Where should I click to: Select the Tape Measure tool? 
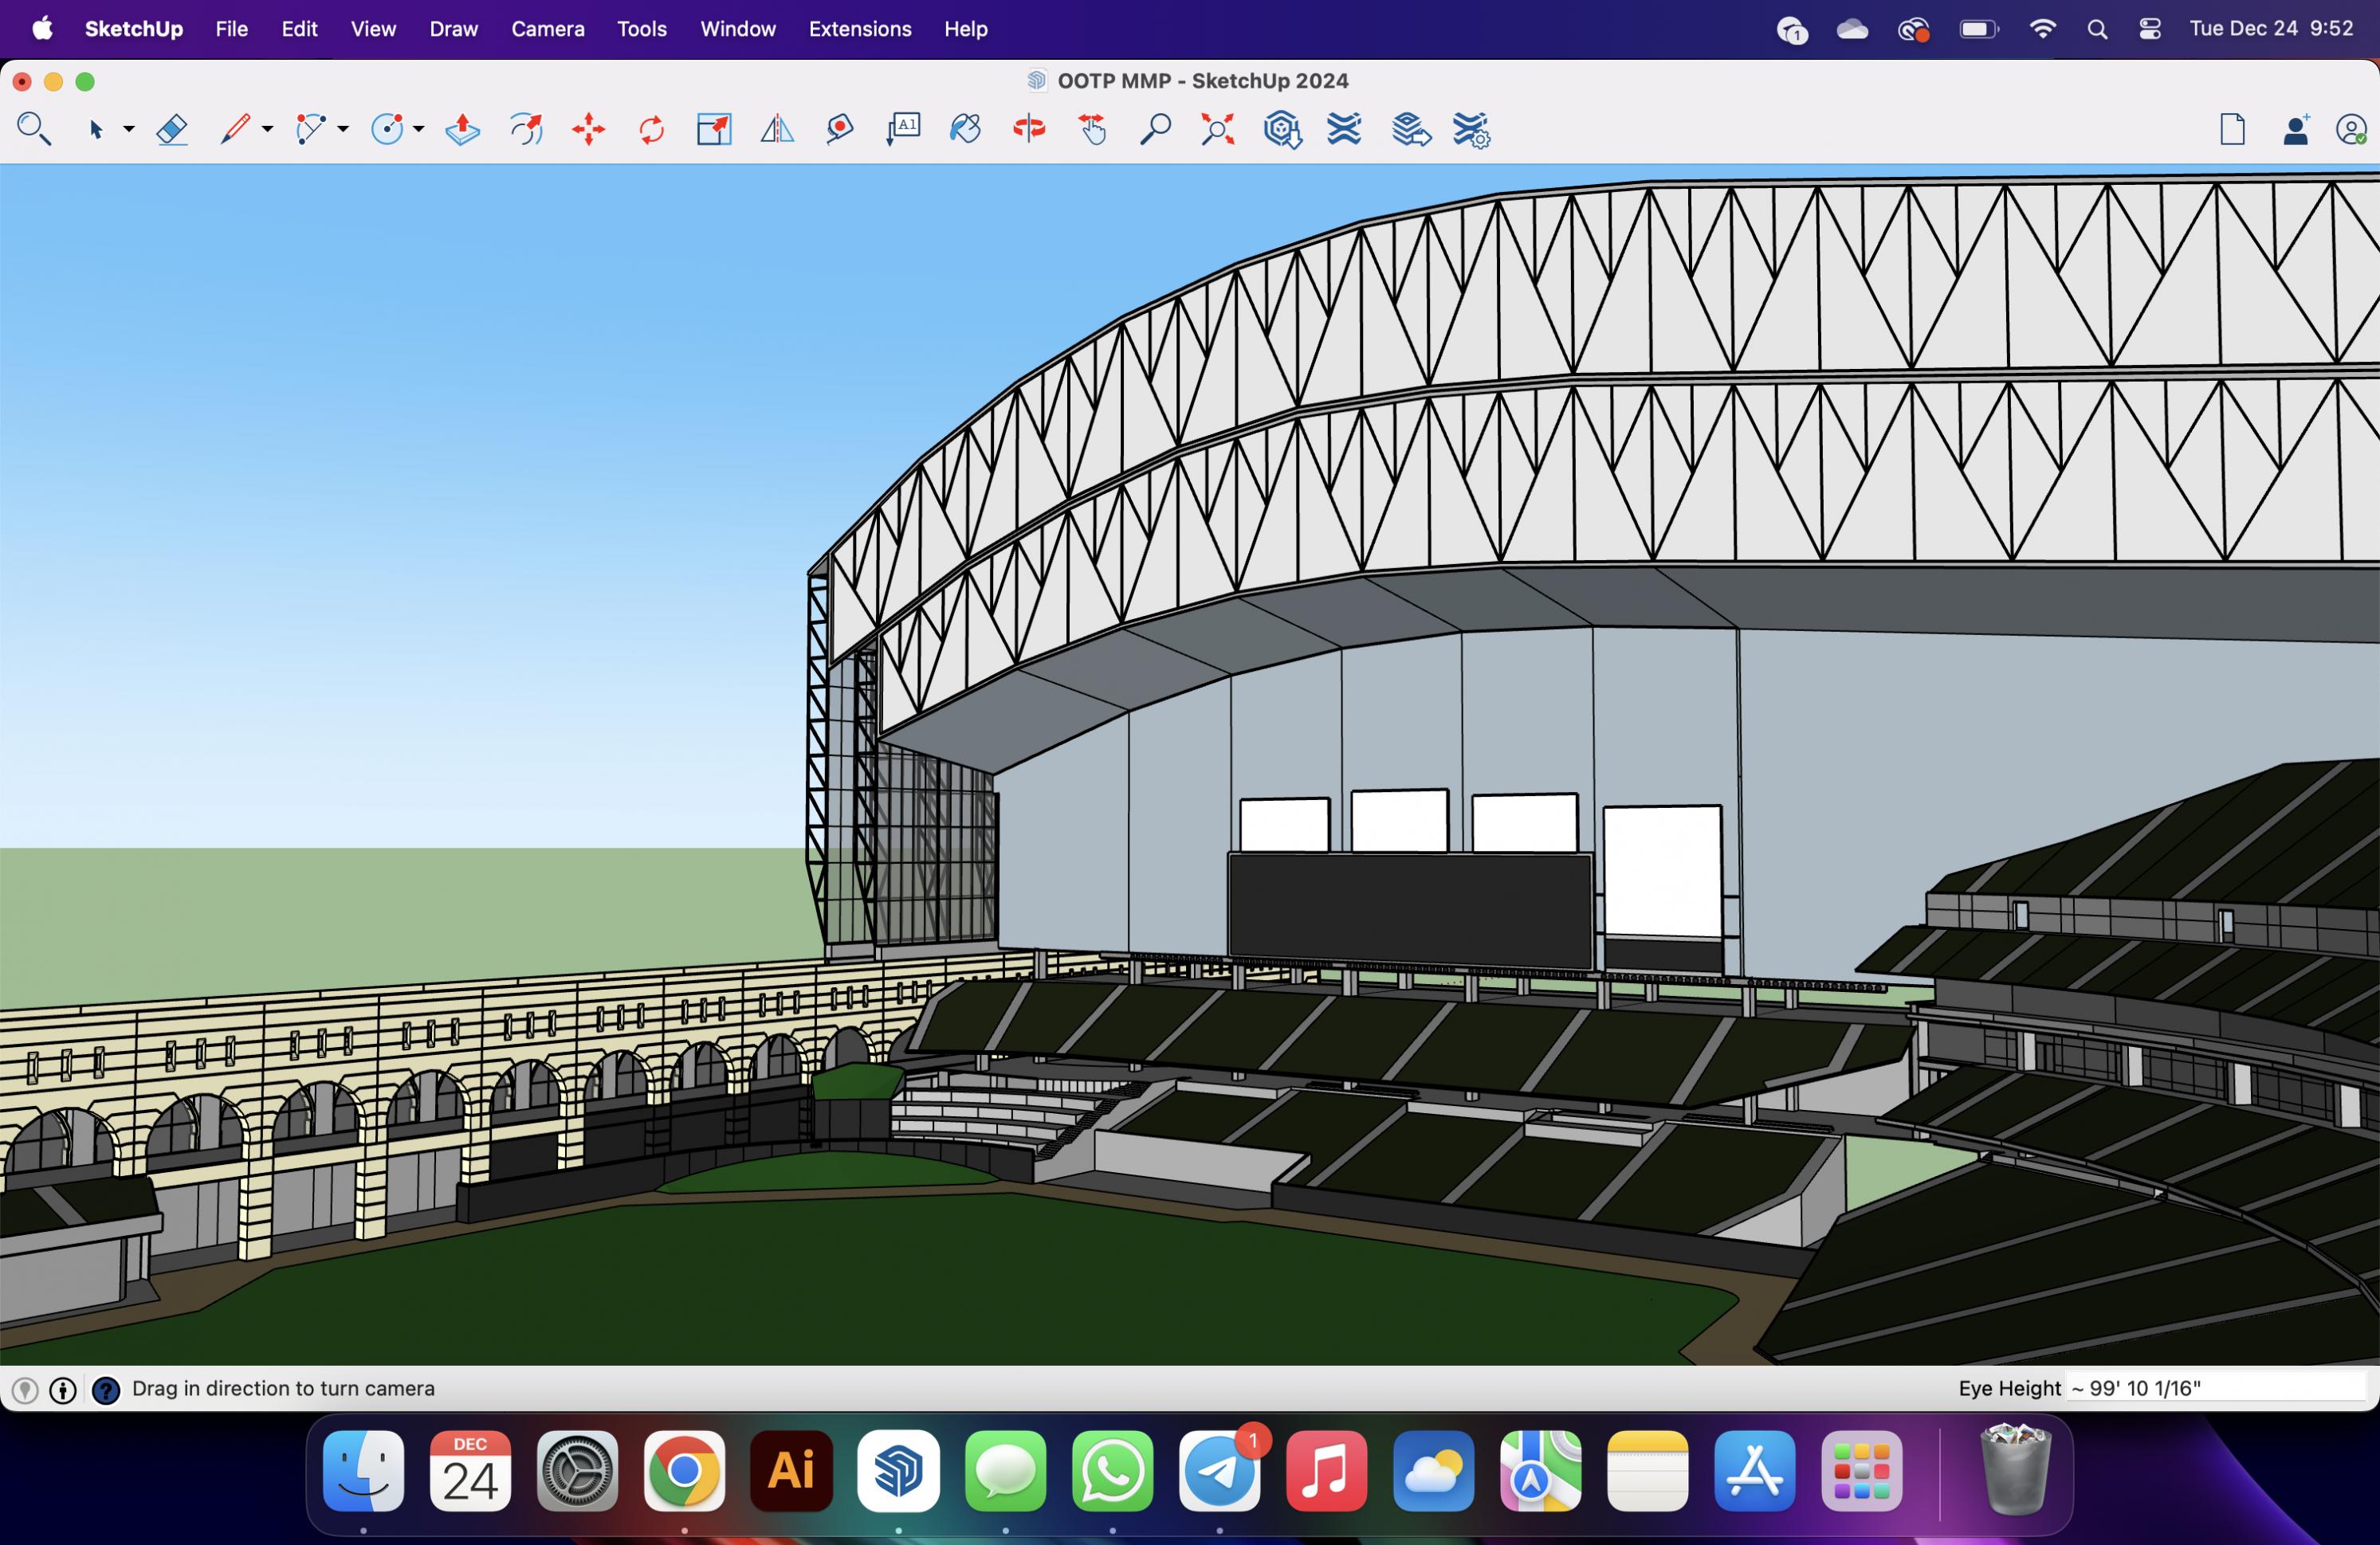[x=840, y=130]
